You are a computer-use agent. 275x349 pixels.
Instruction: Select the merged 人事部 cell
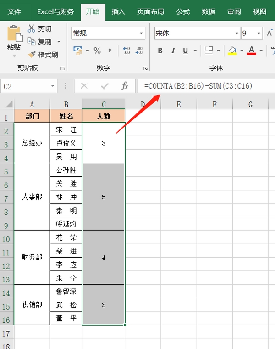point(32,197)
